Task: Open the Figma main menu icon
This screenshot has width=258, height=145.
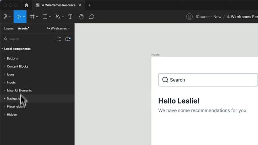Action: (5, 17)
